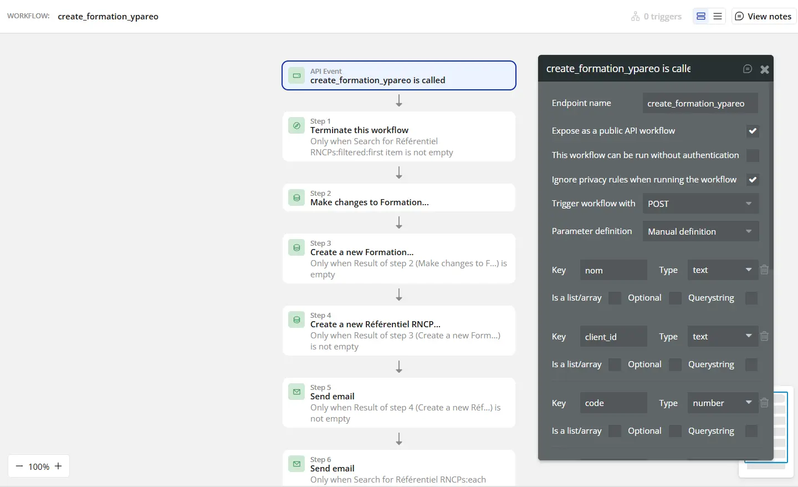Select the create_formation_ypareo is called event card

click(x=399, y=75)
